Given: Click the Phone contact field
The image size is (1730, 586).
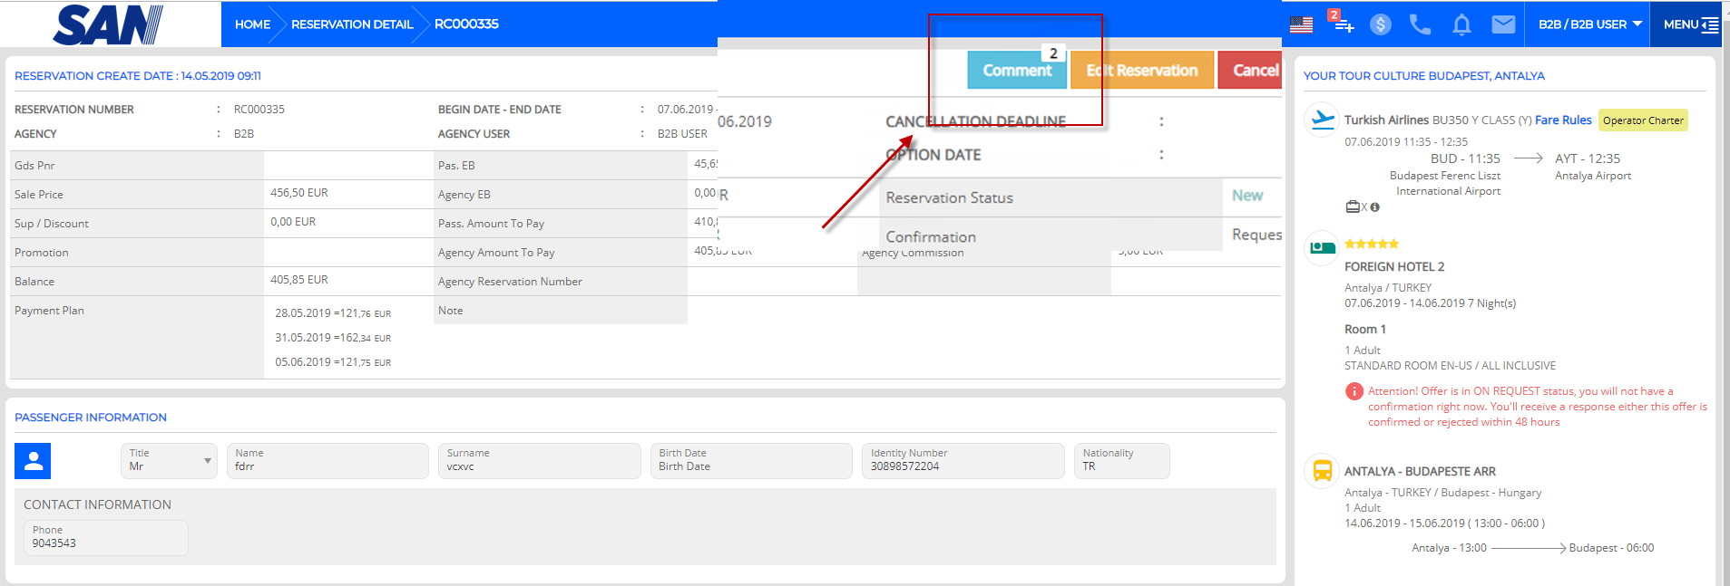Looking at the screenshot, I should click(x=105, y=538).
